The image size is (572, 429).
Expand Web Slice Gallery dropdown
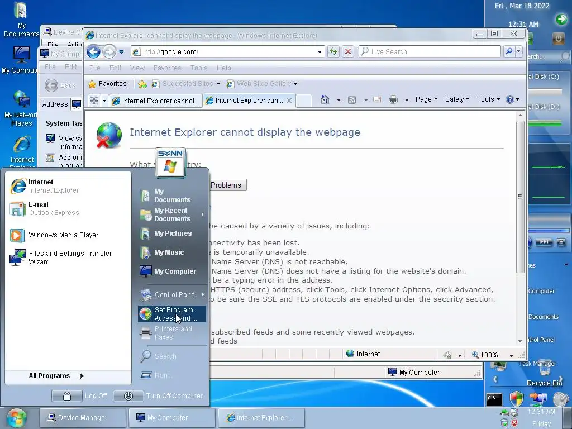[295, 84]
